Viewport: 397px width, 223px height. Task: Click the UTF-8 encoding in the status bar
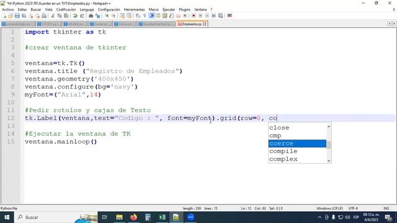[x=353, y=209]
